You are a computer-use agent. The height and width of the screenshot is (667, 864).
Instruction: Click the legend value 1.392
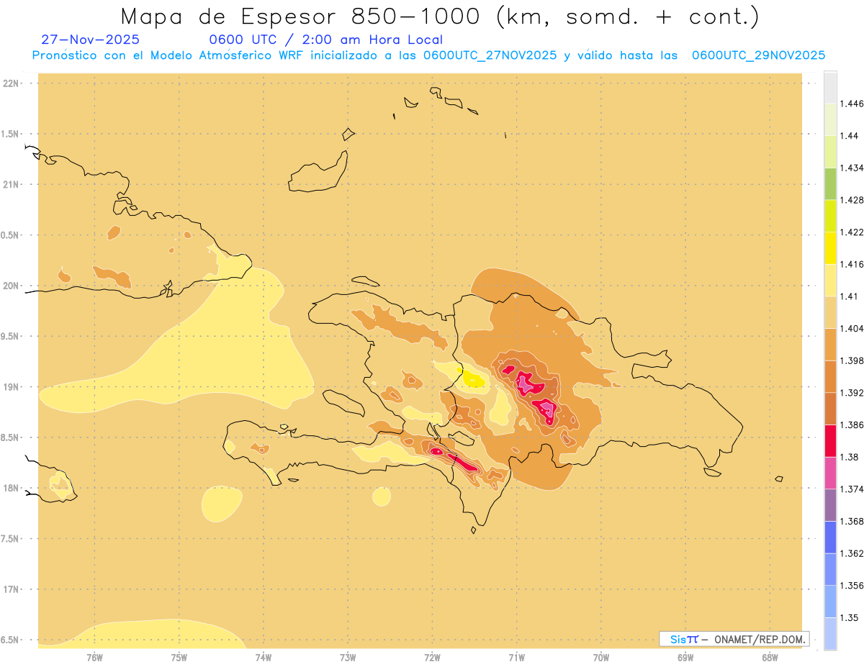coord(852,393)
